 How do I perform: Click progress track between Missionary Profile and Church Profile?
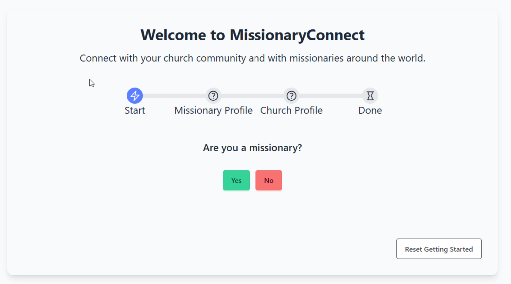pyautogui.click(x=252, y=95)
